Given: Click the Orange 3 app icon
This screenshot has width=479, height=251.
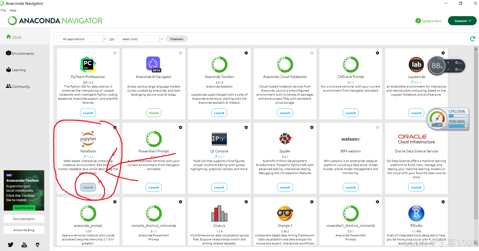Looking at the screenshot, I should point(285,213).
